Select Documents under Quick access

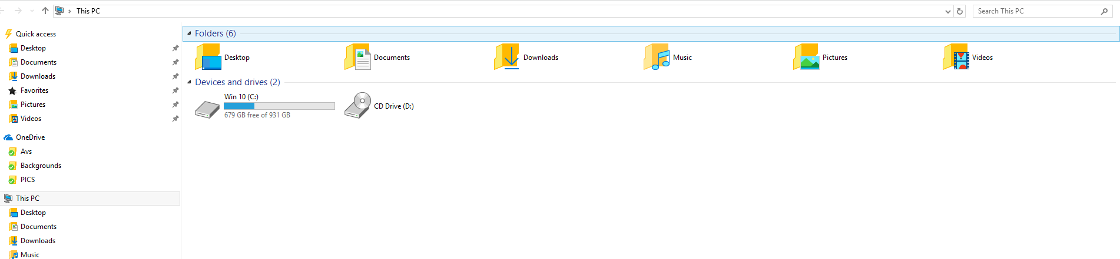38,62
